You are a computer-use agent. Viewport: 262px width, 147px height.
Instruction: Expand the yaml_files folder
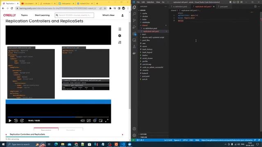coord(146,40)
